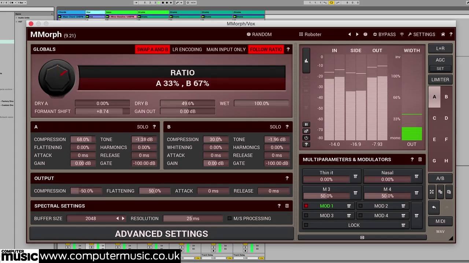Screen dimensions: 469x263
Task: Check the M/S PROCESSING box
Action: (230, 218)
